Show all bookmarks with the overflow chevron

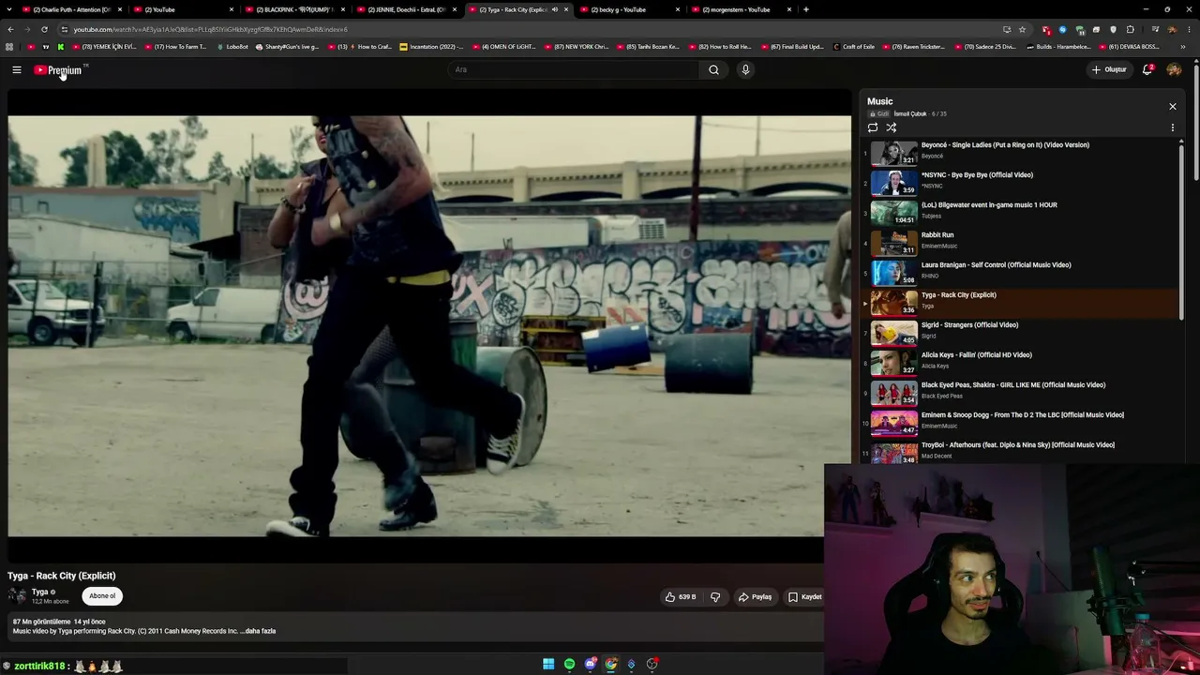click(x=1183, y=47)
